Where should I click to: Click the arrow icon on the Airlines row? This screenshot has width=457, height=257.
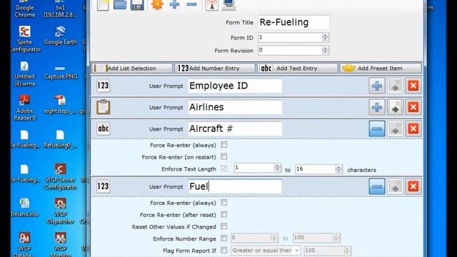[395, 107]
